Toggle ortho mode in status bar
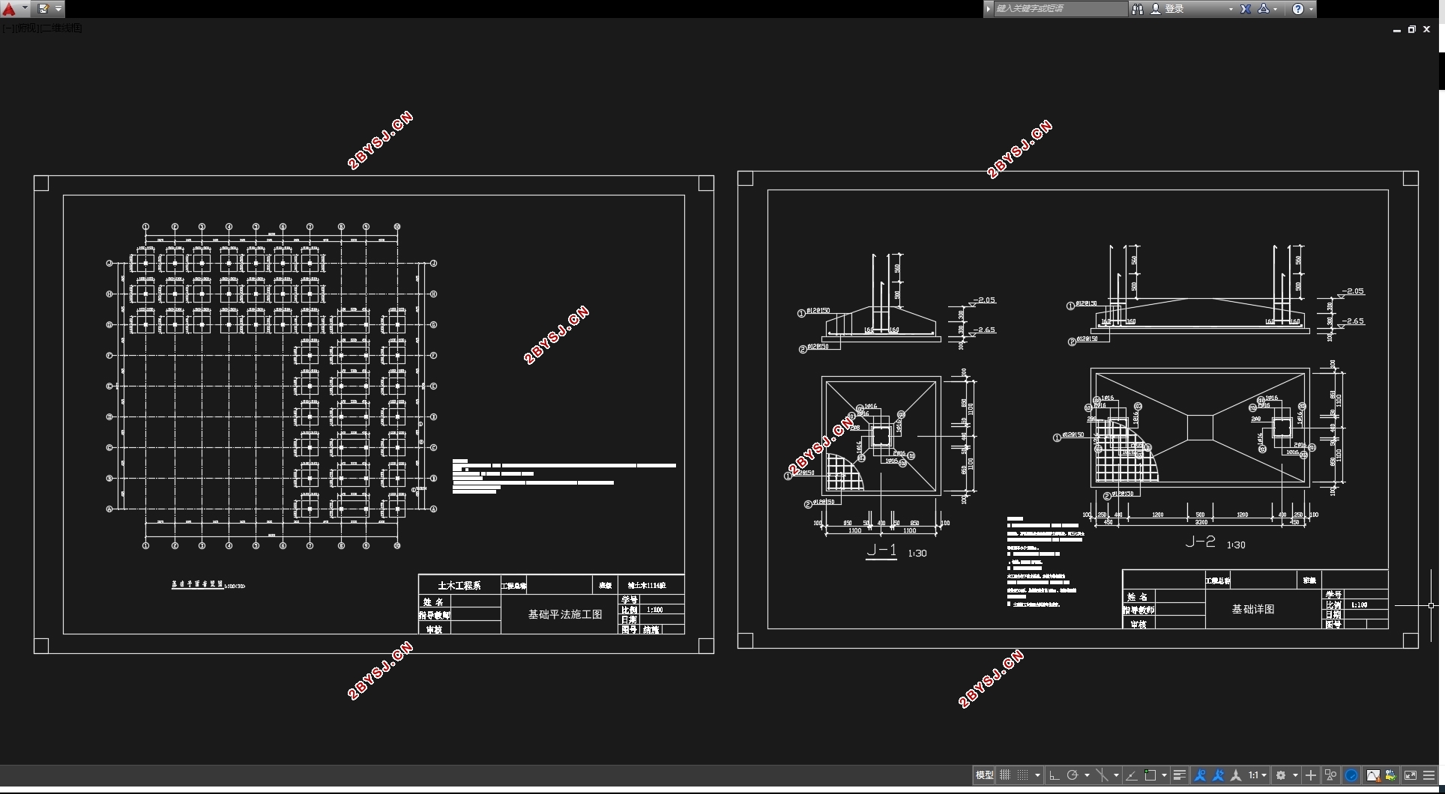This screenshot has height=794, width=1445. click(1054, 775)
